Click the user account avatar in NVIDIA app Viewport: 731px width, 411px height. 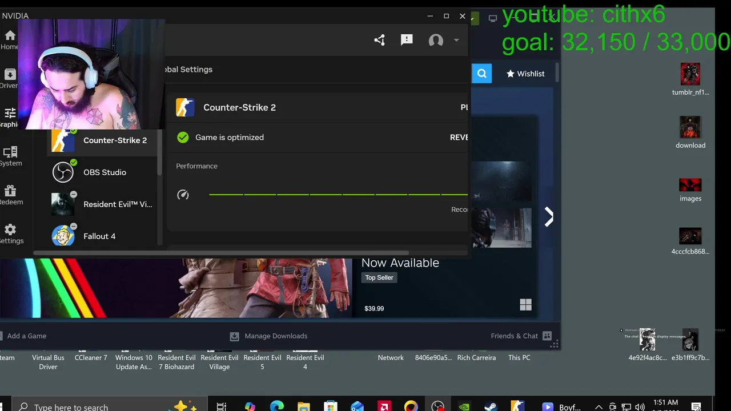point(436,40)
